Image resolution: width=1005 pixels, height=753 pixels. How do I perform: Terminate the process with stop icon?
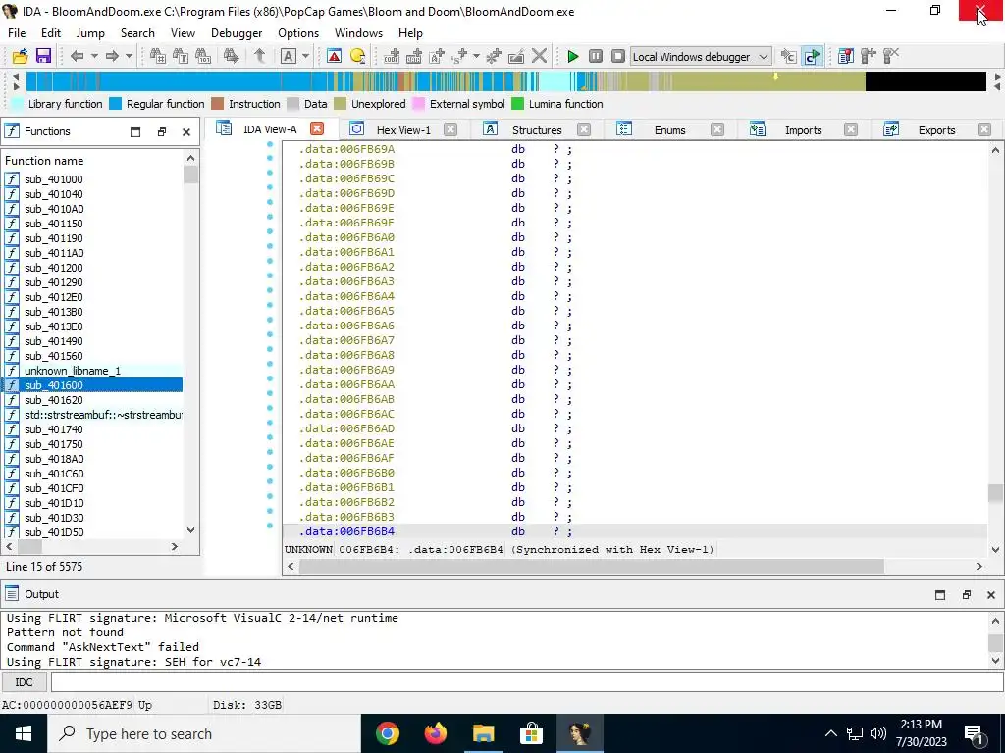[x=618, y=56]
